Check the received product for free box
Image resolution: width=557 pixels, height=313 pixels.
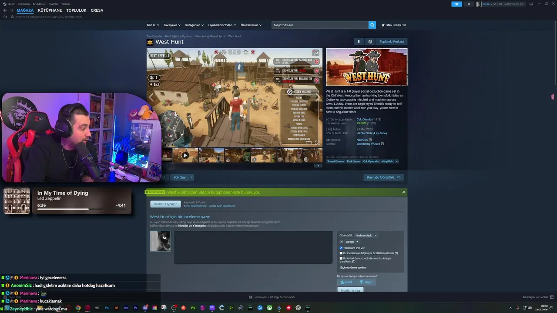341,258
